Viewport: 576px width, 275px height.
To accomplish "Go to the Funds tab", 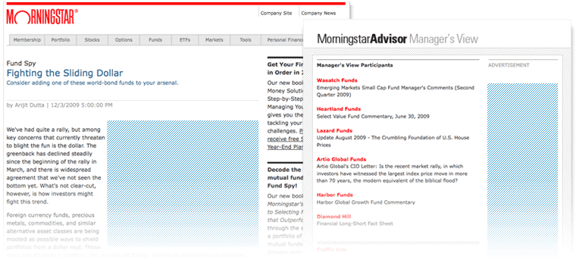I will [x=155, y=40].
